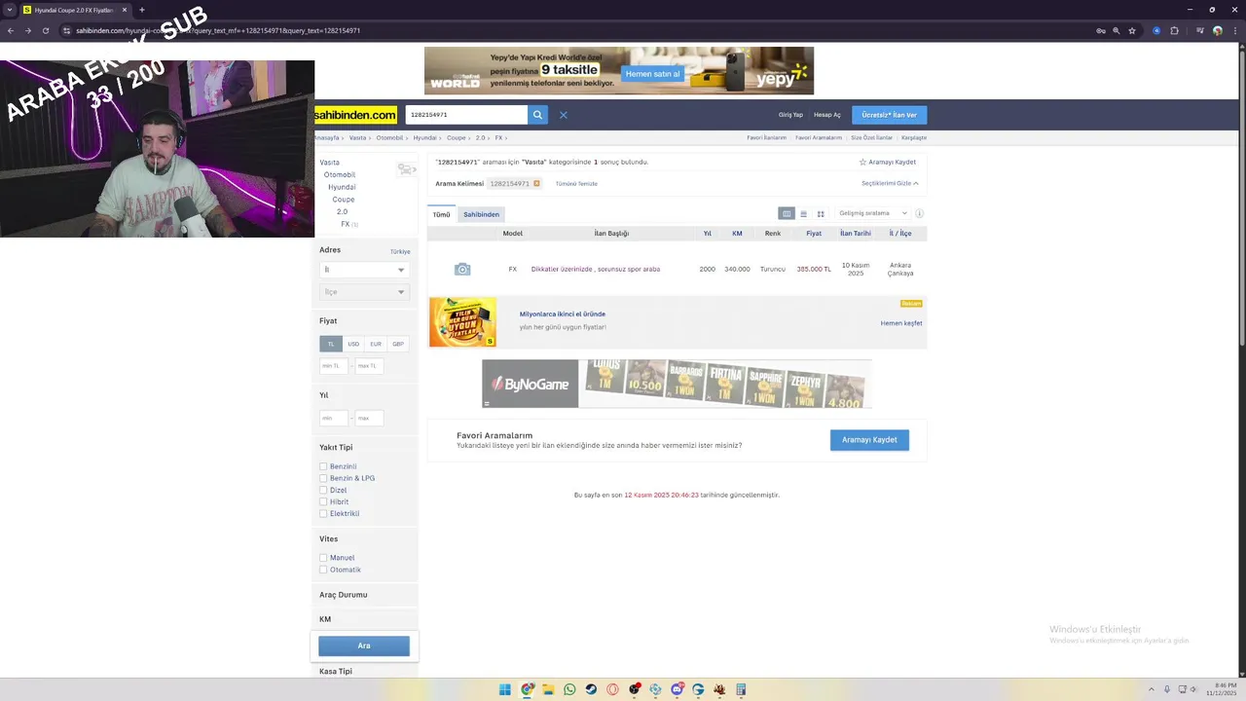Image resolution: width=1246 pixels, height=701 pixels.
Task: Check the Elektrikli fuel type checkbox
Action: [x=323, y=513]
